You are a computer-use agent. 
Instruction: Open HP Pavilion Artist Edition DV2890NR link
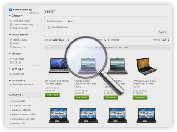tap(145, 84)
